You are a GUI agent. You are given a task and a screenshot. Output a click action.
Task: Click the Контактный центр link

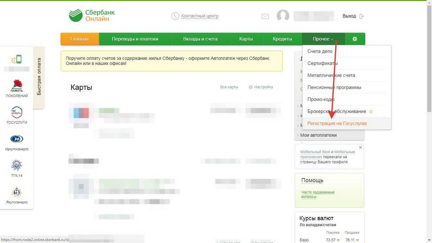tap(199, 16)
